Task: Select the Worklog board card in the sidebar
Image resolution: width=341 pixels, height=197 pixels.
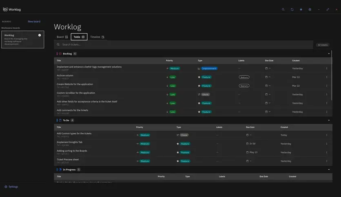Action: click(x=22, y=39)
